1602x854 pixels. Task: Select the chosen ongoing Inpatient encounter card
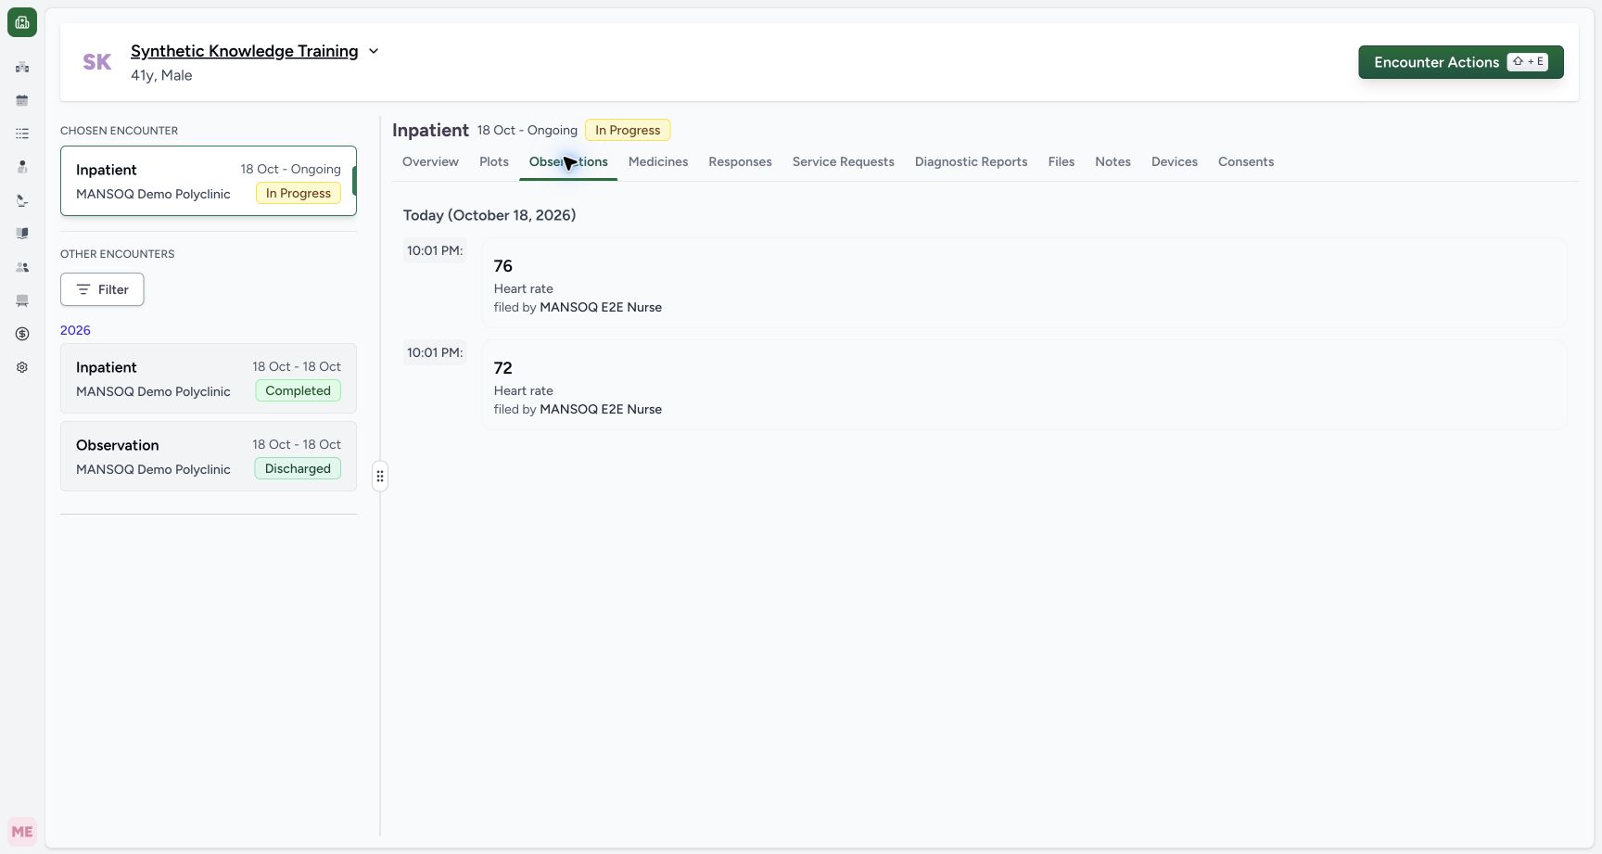(209, 181)
